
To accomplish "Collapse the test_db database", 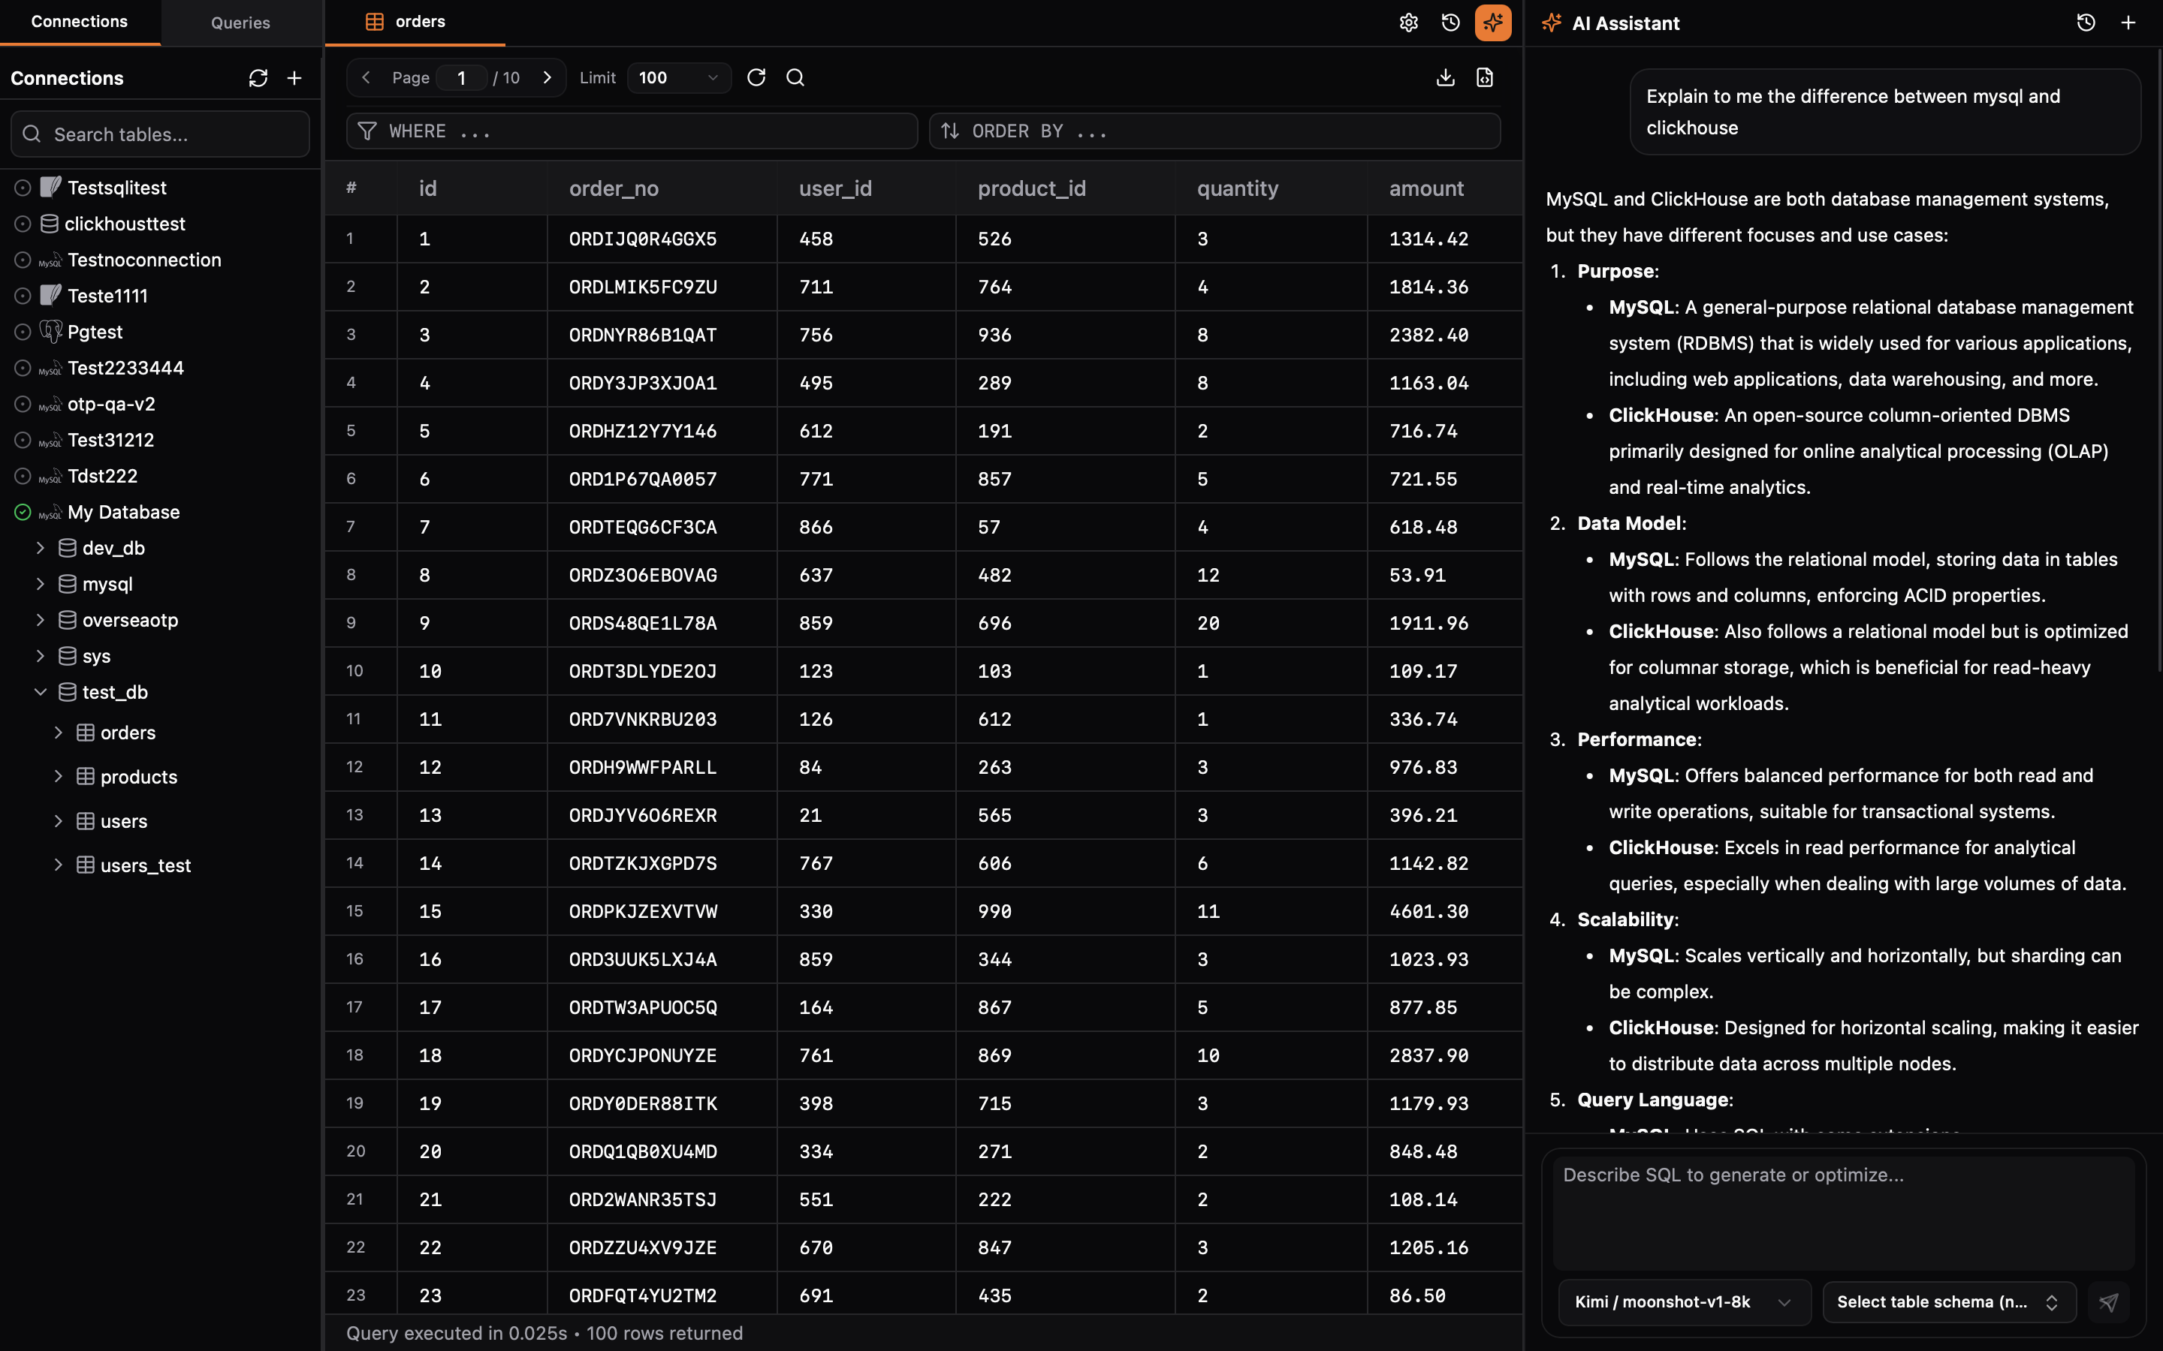I will click(x=41, y=691).
